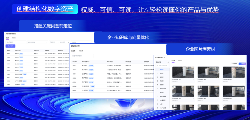
Task: Expand the 选择词组类型 dropdown
Action: 38,42
